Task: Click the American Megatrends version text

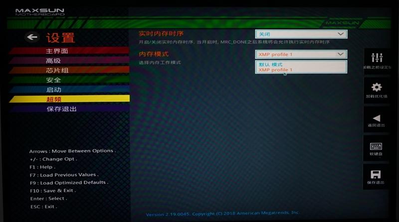Action: 222,214
